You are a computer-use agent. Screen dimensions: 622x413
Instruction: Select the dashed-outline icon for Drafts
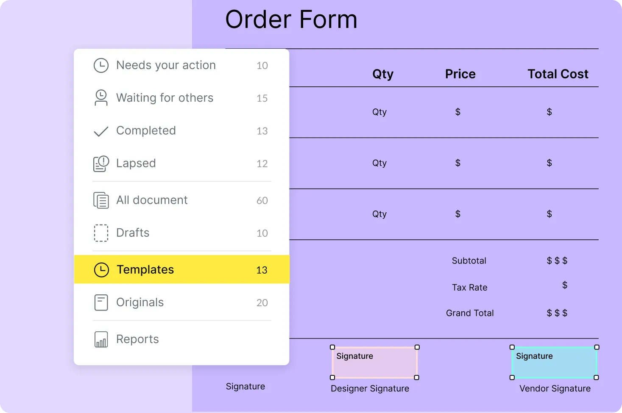point(101,233)
